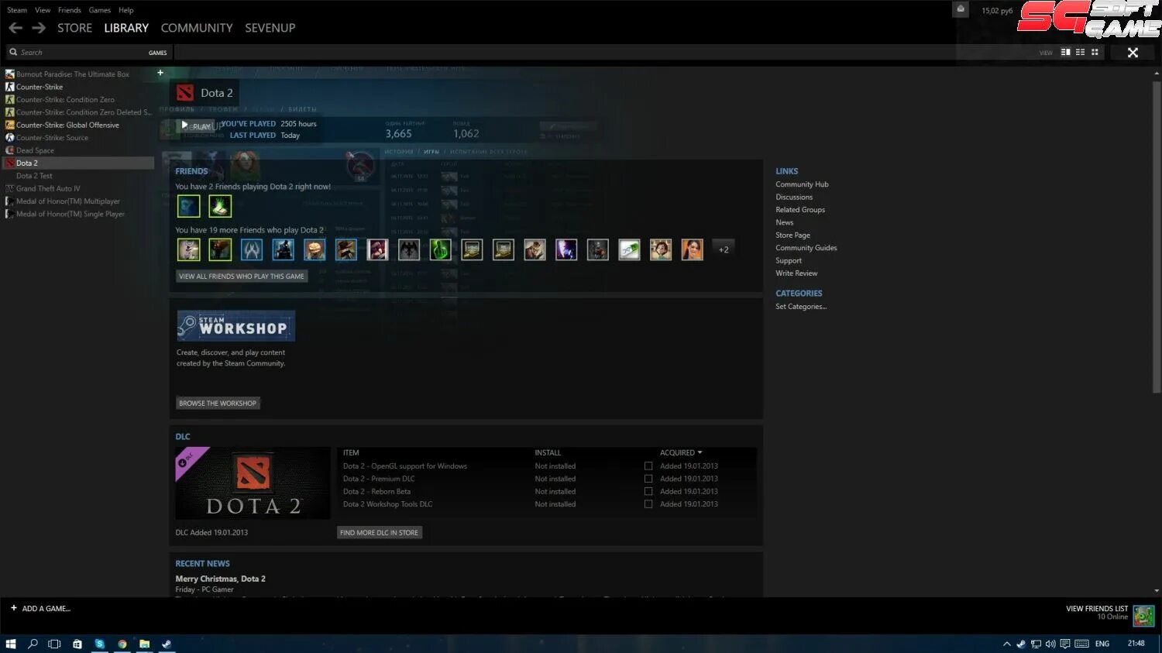Image resolution: width=1162 pixels, height=653 pixels.
Task: Open the Store Page link
Action: [792, 235]
